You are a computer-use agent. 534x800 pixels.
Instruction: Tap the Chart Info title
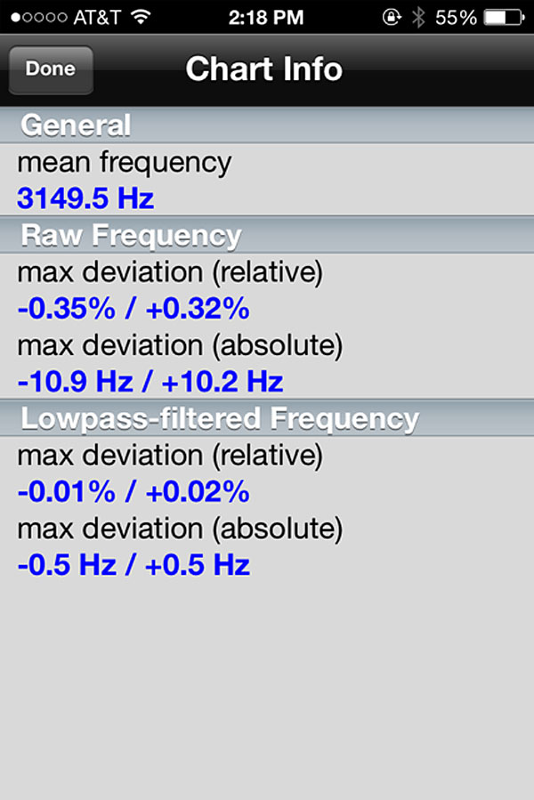click(264, 69)
